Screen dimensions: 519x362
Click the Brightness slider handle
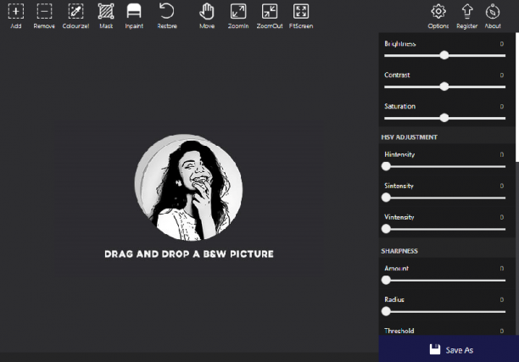[x=444, y=55]
